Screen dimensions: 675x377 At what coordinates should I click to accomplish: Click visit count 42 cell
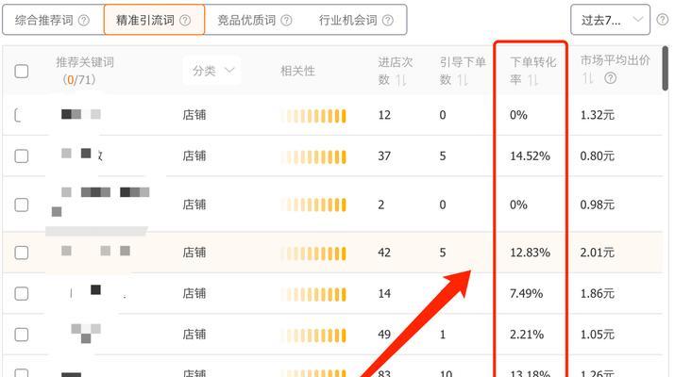(x=384, y=253)
